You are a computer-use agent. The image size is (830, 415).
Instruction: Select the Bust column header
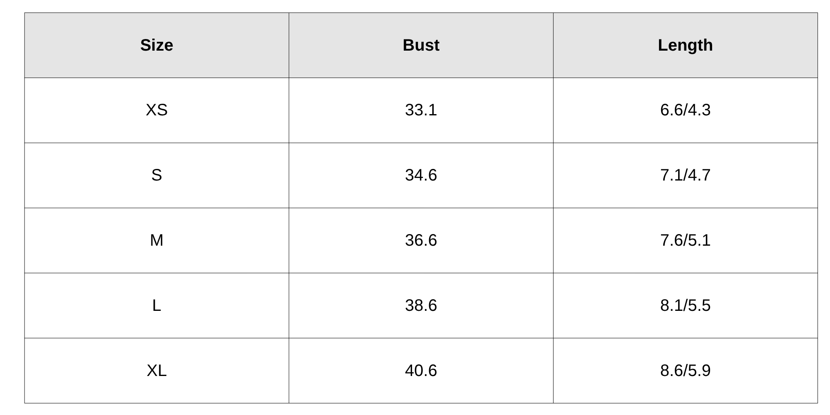click(x=421, y=45)
